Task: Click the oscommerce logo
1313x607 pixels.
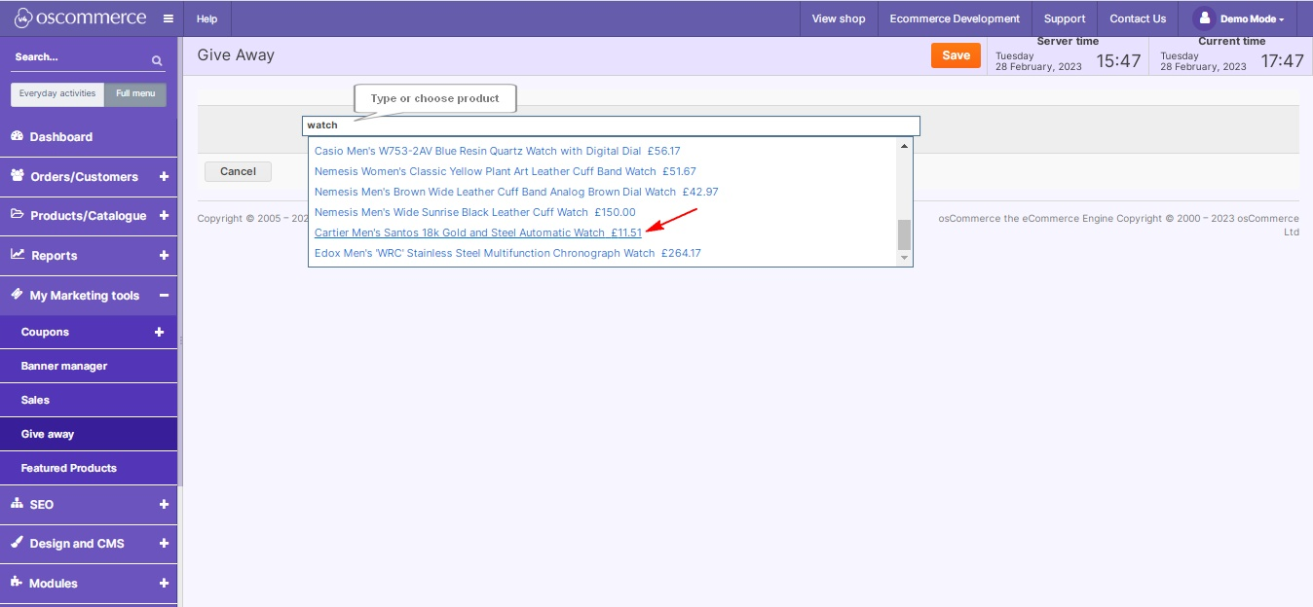Action: 80,18
